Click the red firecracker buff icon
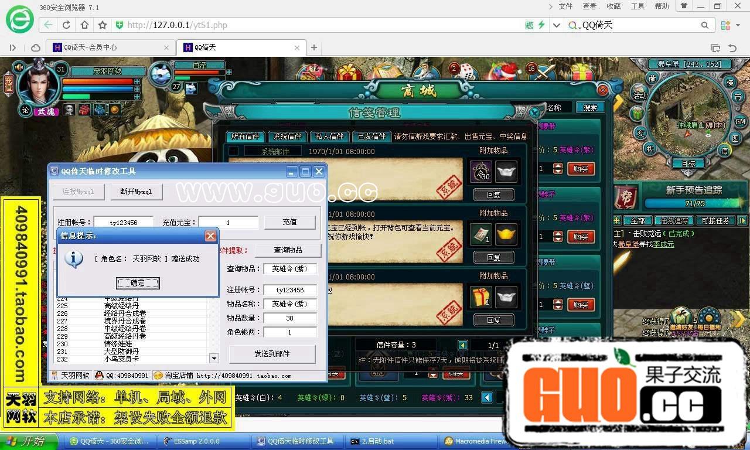Viewport: 750px width, 450px height. pyautogui.click(x=84, y=109)
